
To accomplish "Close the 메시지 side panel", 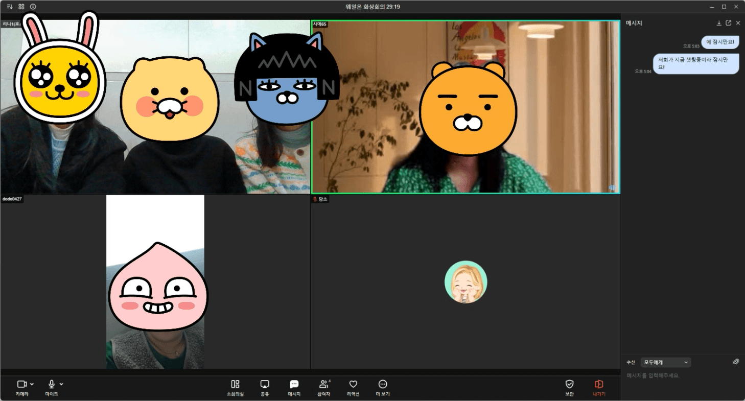I will [738, 23].
